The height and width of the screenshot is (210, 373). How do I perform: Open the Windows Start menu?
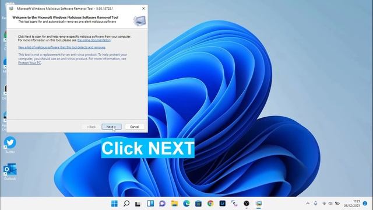(114, 204)
